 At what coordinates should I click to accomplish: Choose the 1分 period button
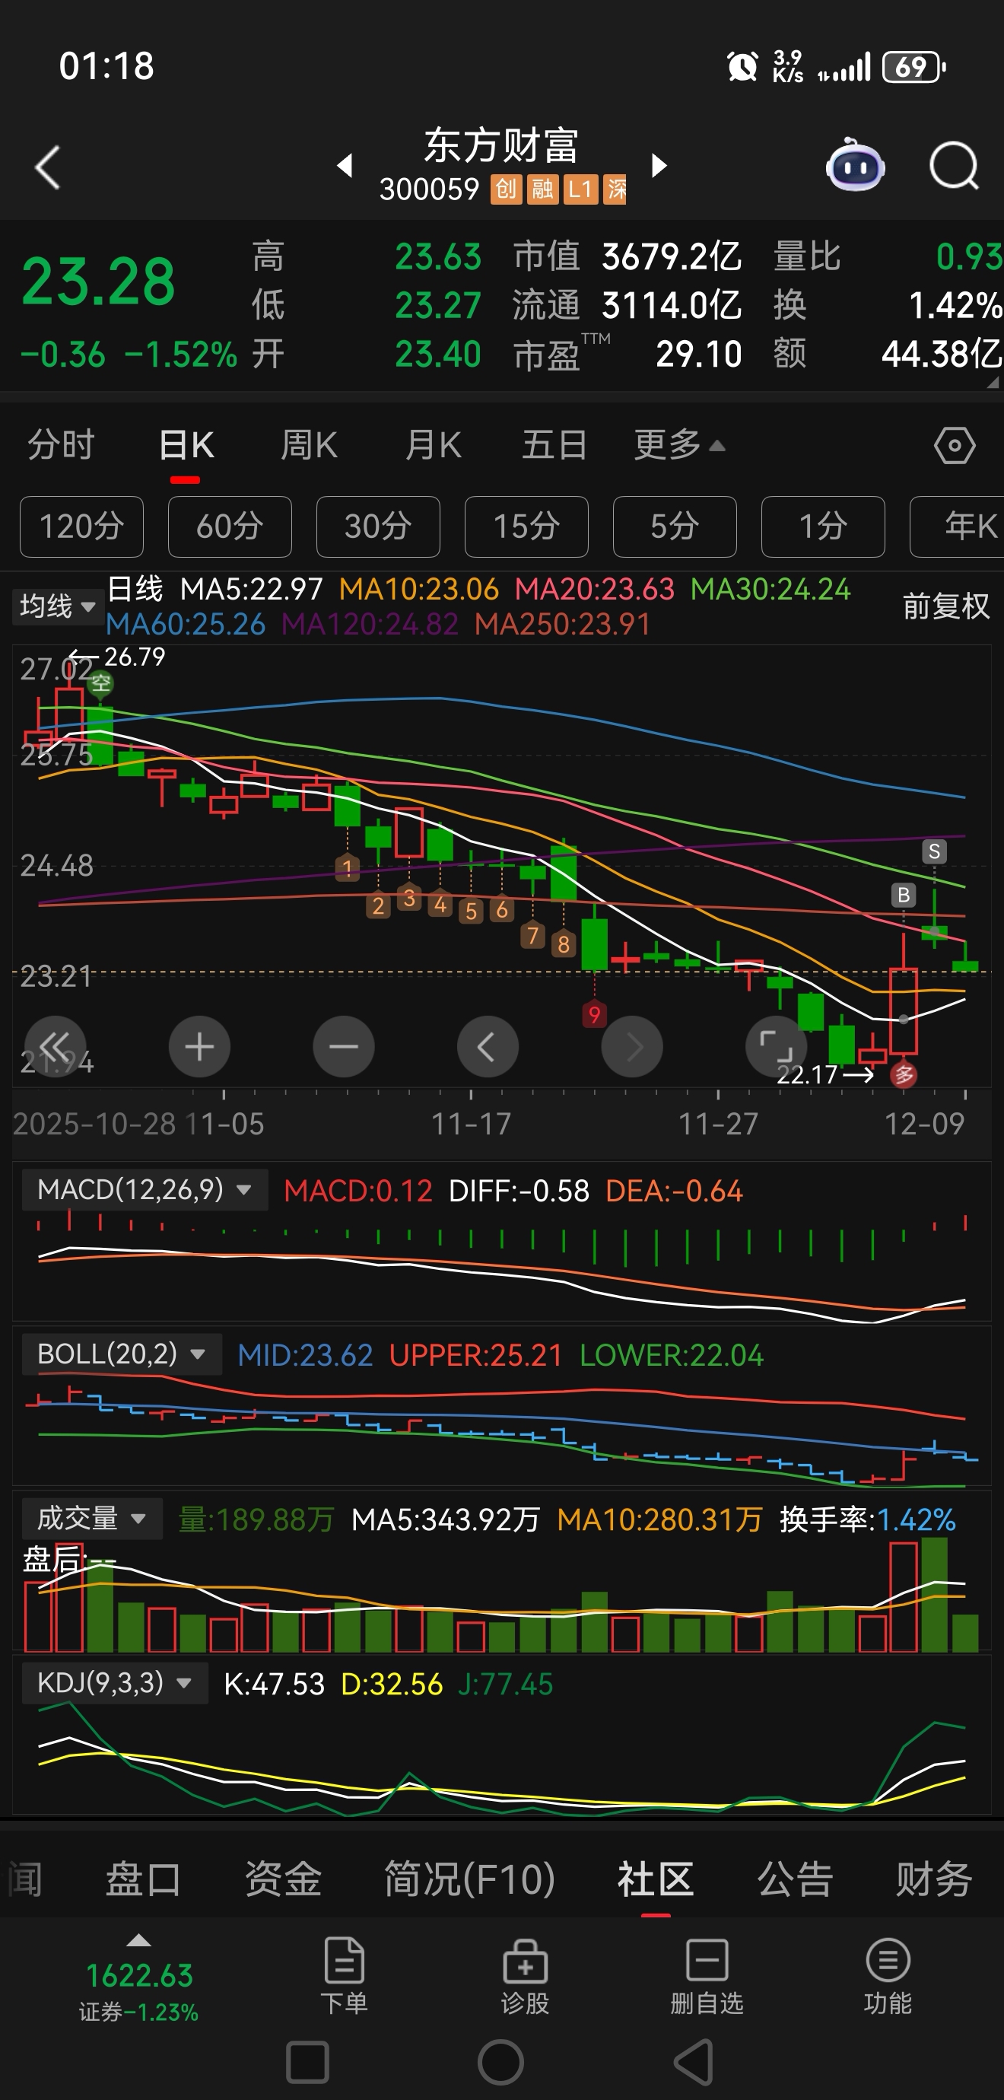tap(823, 527)
